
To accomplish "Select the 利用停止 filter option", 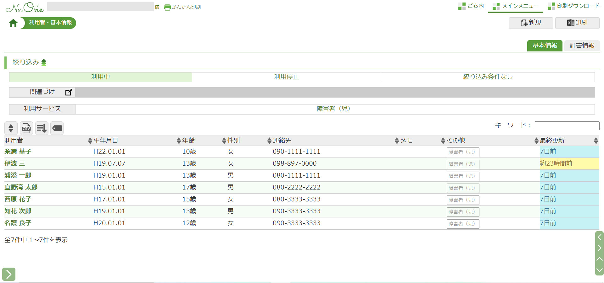I will [x=286, y=77].
